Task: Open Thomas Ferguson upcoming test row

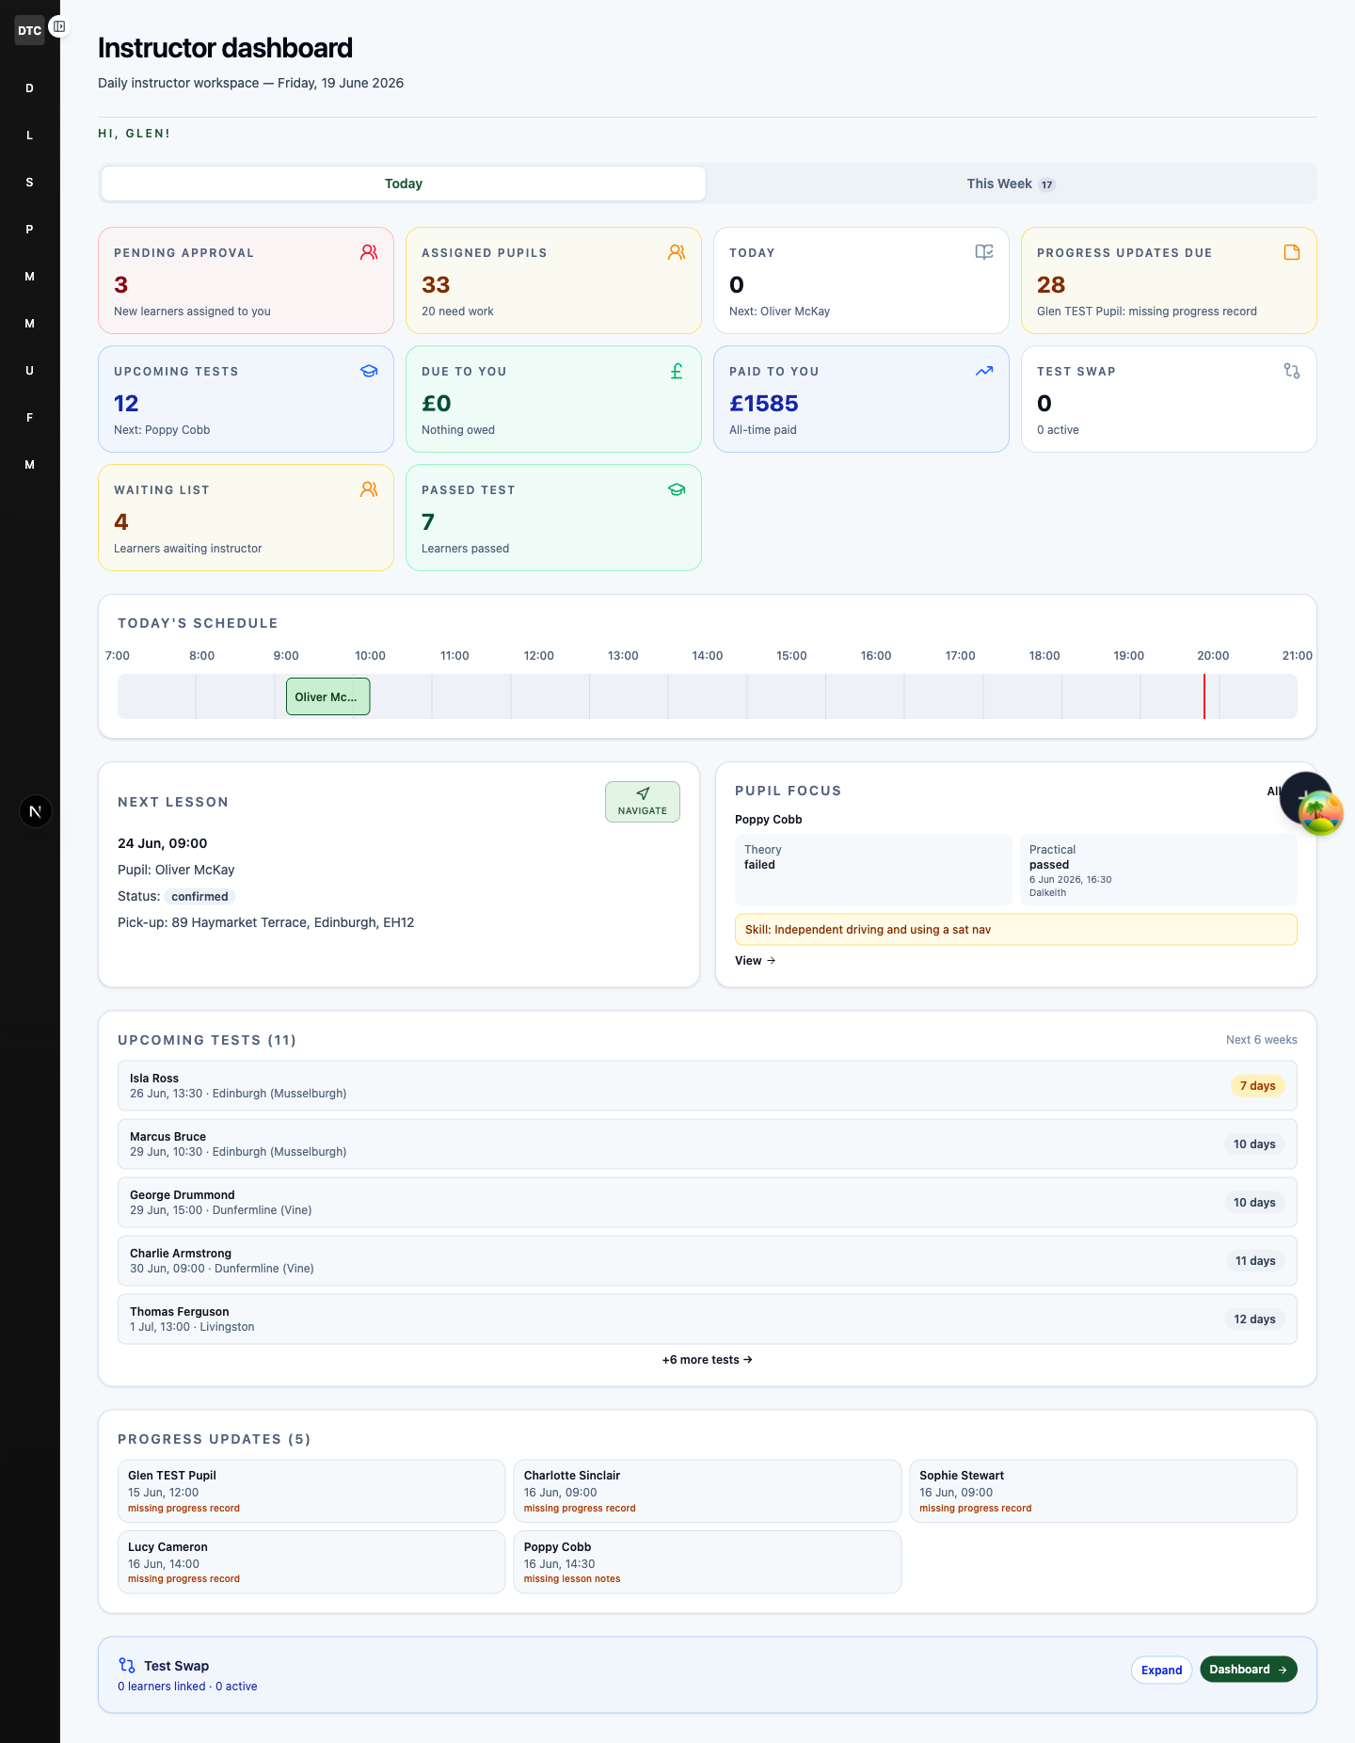Action: tap(708, 1319)
